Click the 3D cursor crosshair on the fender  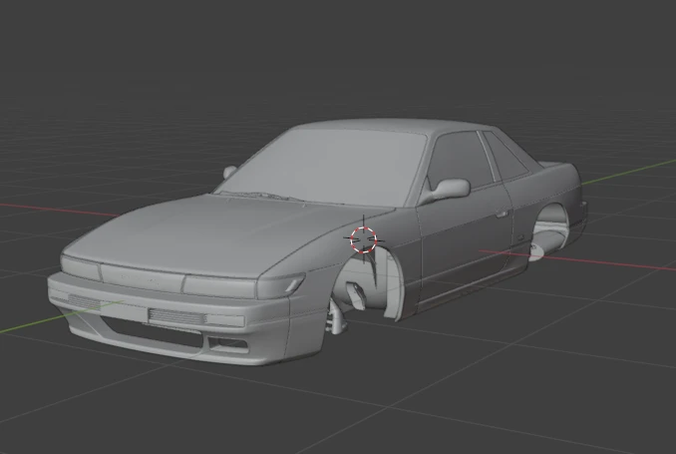pyautogui.click(x=364, y=239)
